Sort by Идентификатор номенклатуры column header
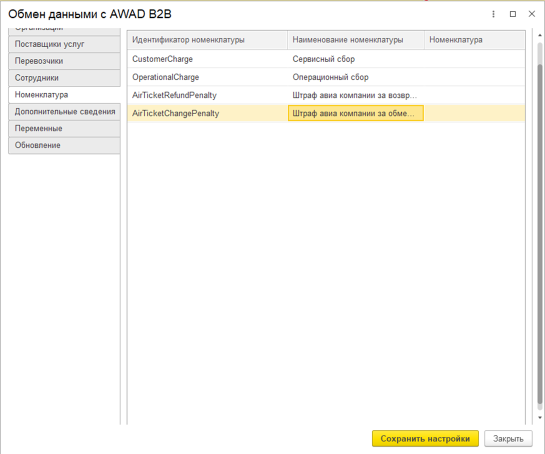Image resolution: width=545 pixels, height=454 pixels. (207, 40)
